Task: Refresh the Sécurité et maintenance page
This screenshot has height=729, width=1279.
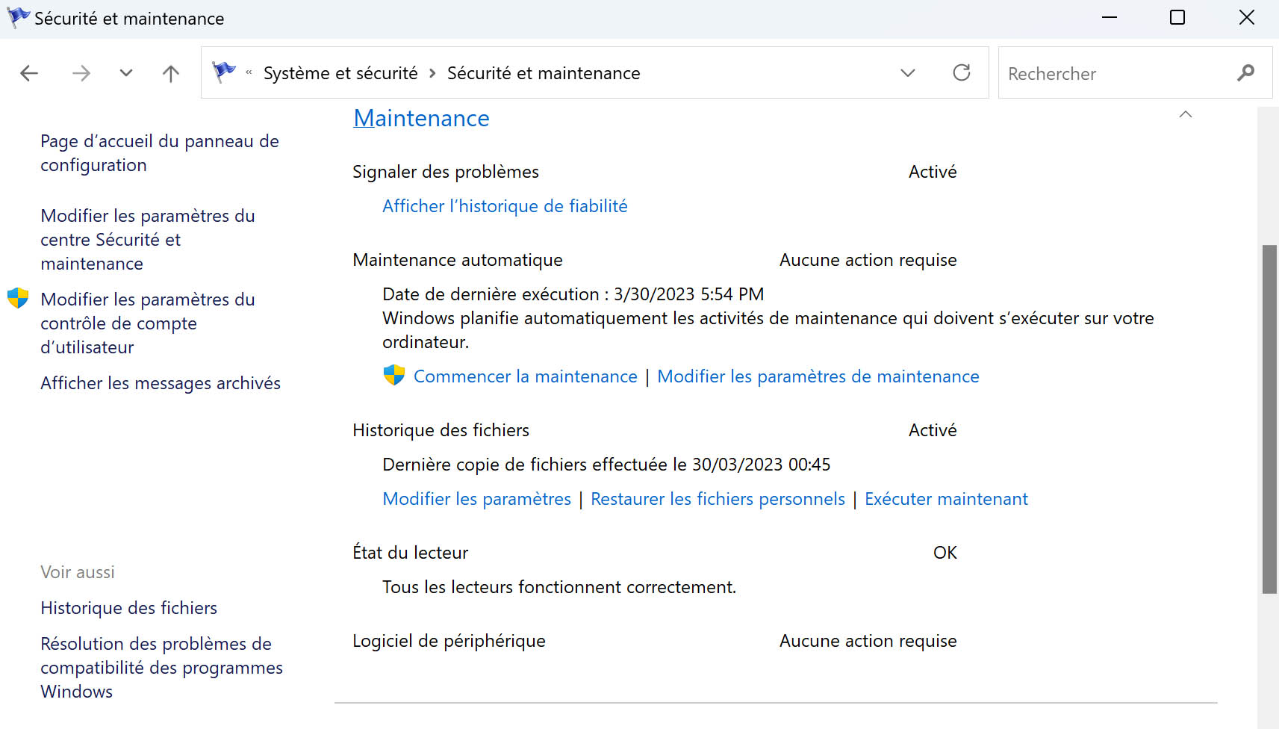Action: 962,72
